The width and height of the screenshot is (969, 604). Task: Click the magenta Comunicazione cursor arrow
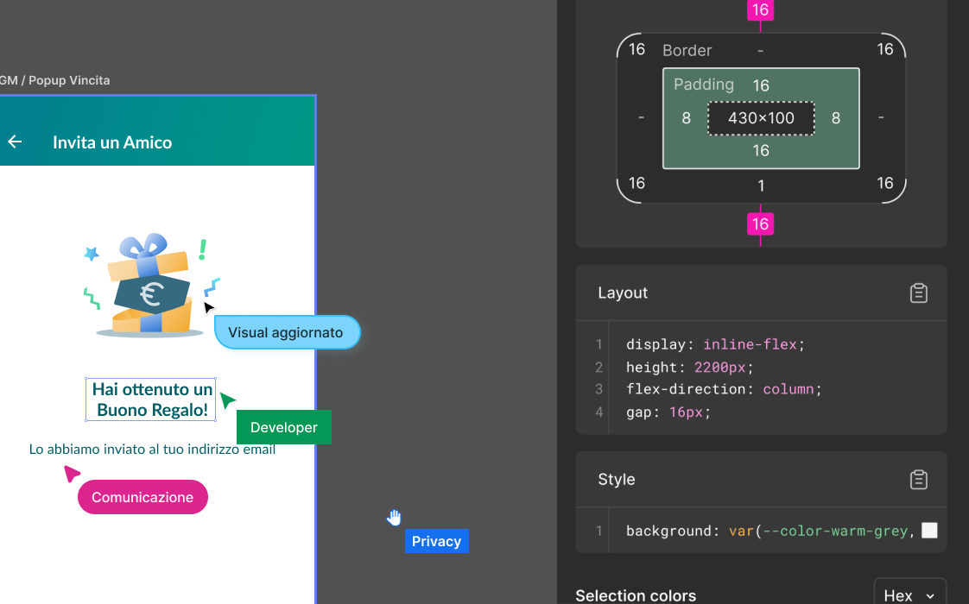(71, 473)
